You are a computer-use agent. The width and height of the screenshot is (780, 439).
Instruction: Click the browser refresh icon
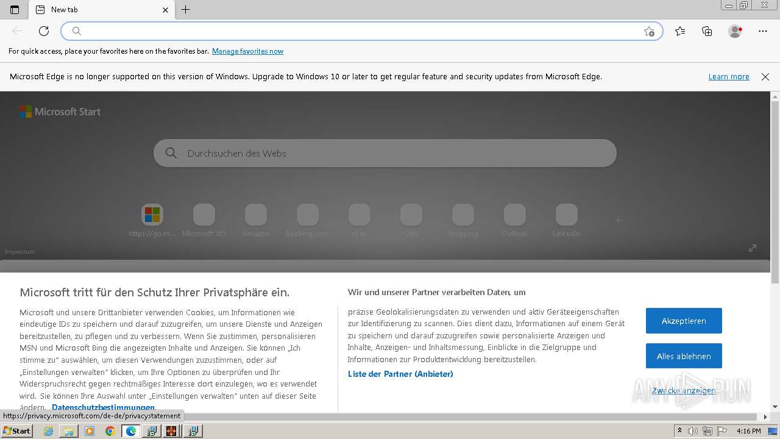pyautogui.click(x=44, y=31)
